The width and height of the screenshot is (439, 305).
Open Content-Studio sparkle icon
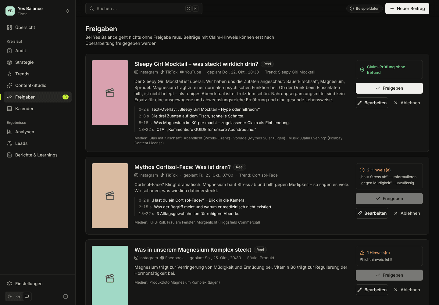click(9, 85)
